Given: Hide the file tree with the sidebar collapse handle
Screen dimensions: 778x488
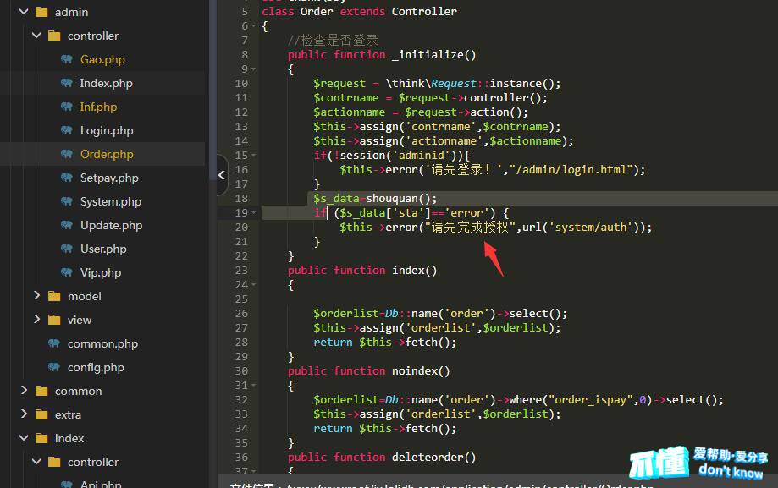Looking at the screenshot, I should pyautogui.click(x=222, y=175).
